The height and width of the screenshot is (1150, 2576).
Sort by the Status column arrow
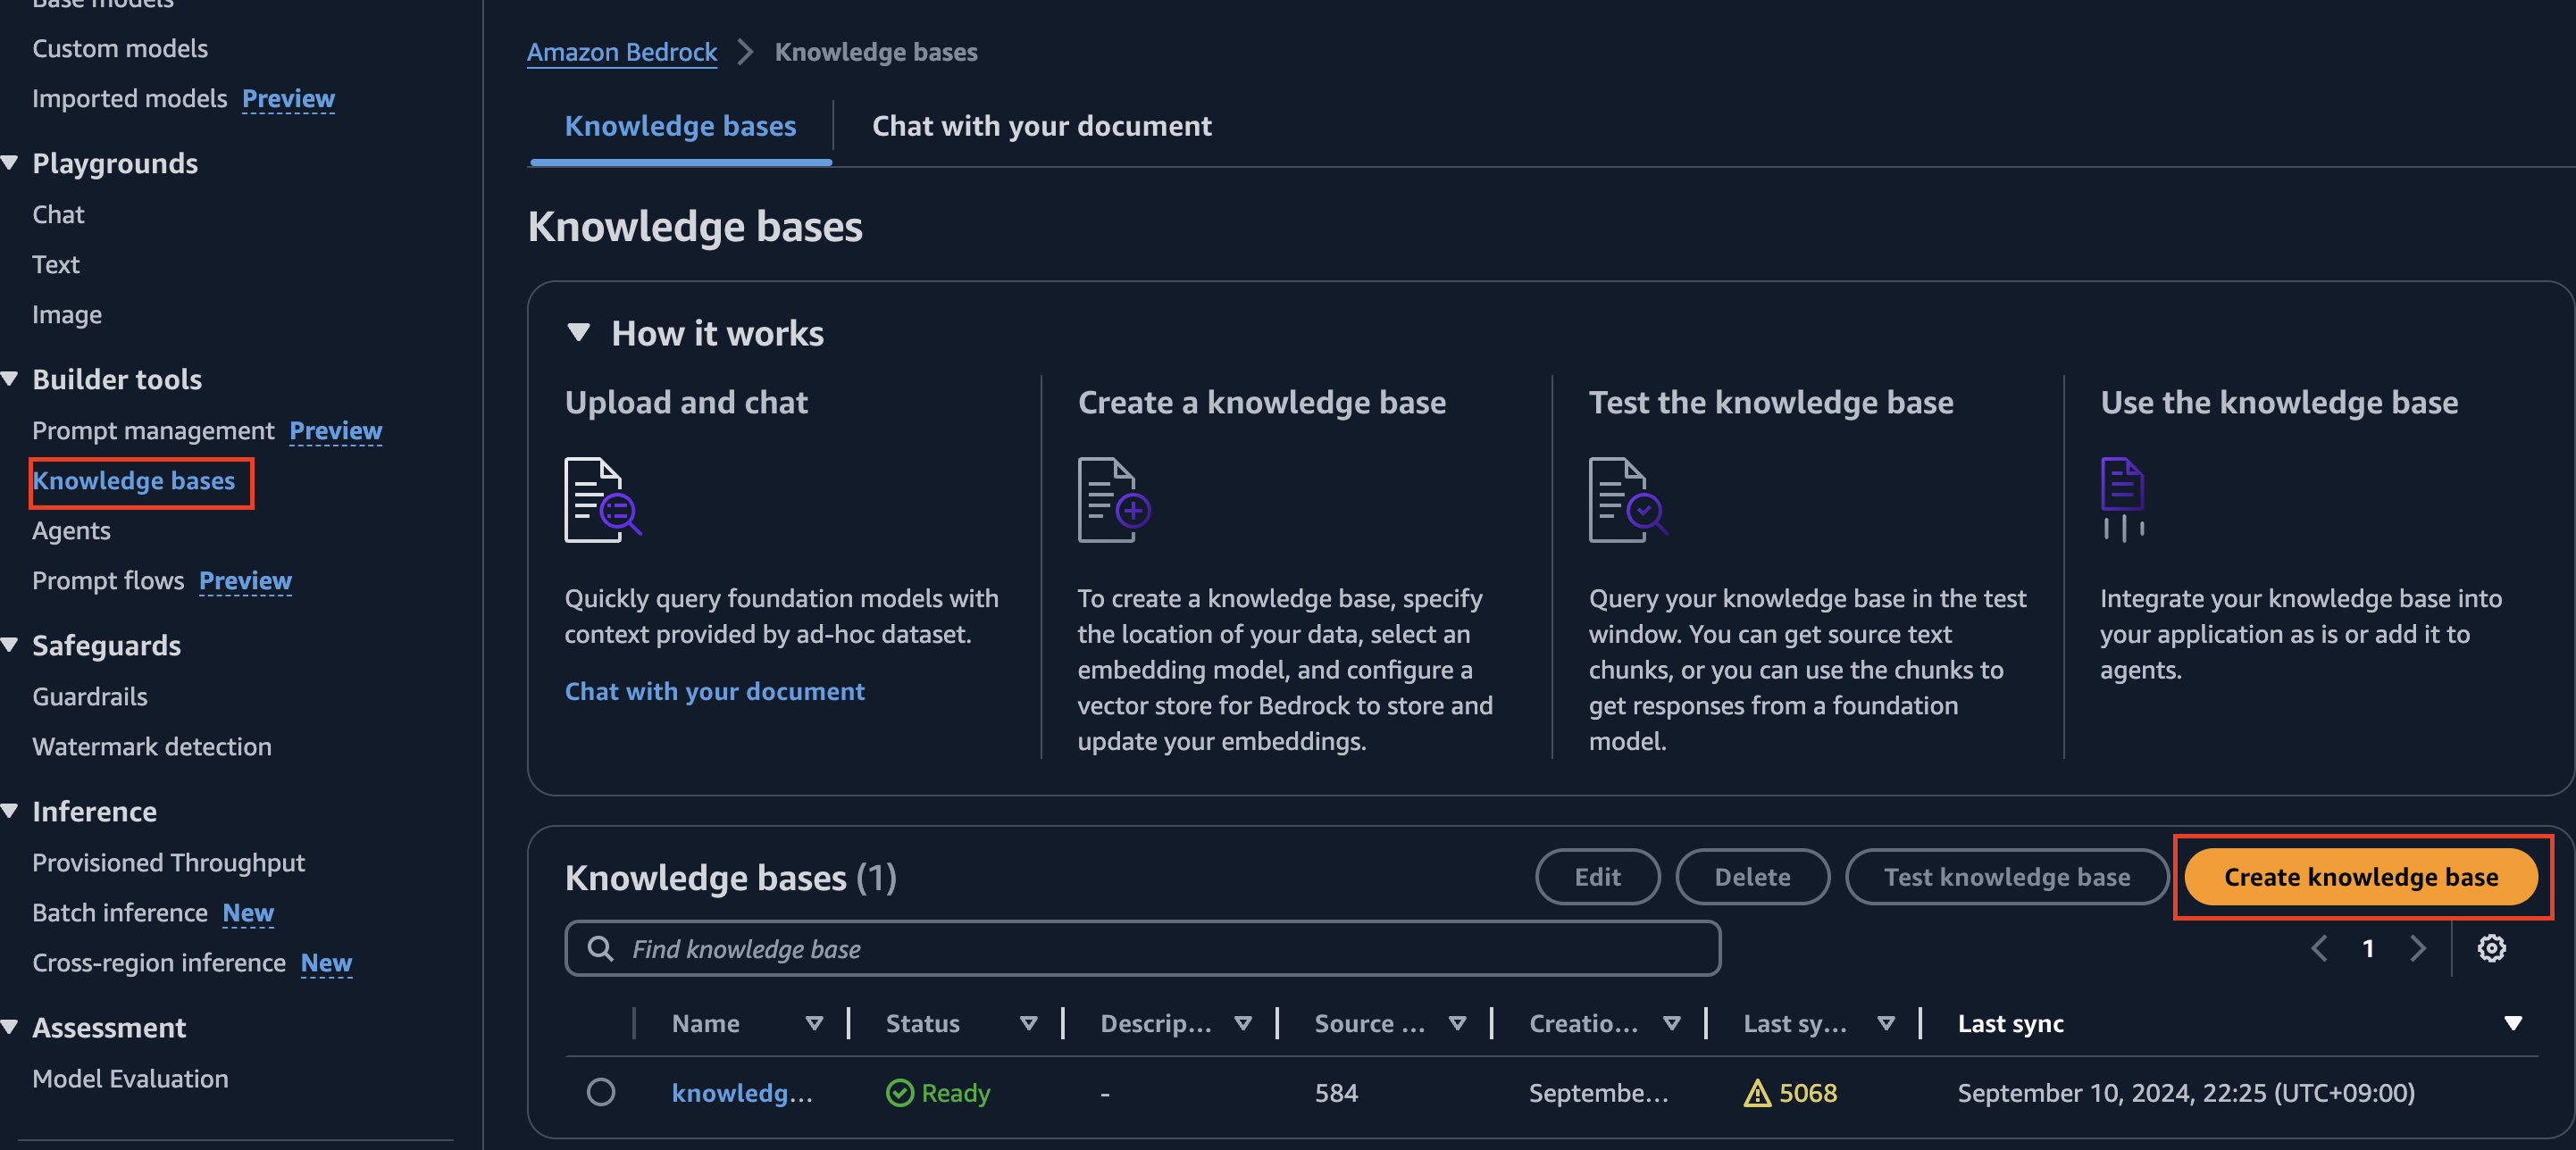click(1028, 1023)
